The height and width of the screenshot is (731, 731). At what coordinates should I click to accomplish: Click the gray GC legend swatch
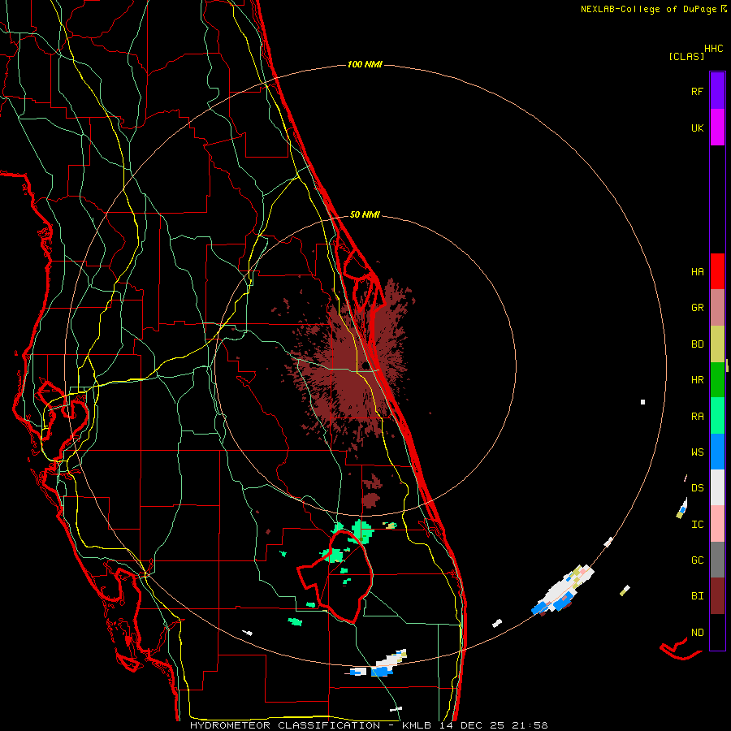[x=717, y=560]
